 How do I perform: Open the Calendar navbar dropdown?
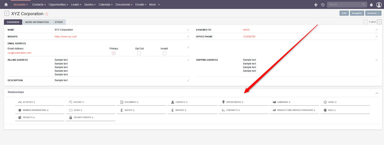(106, 5)
